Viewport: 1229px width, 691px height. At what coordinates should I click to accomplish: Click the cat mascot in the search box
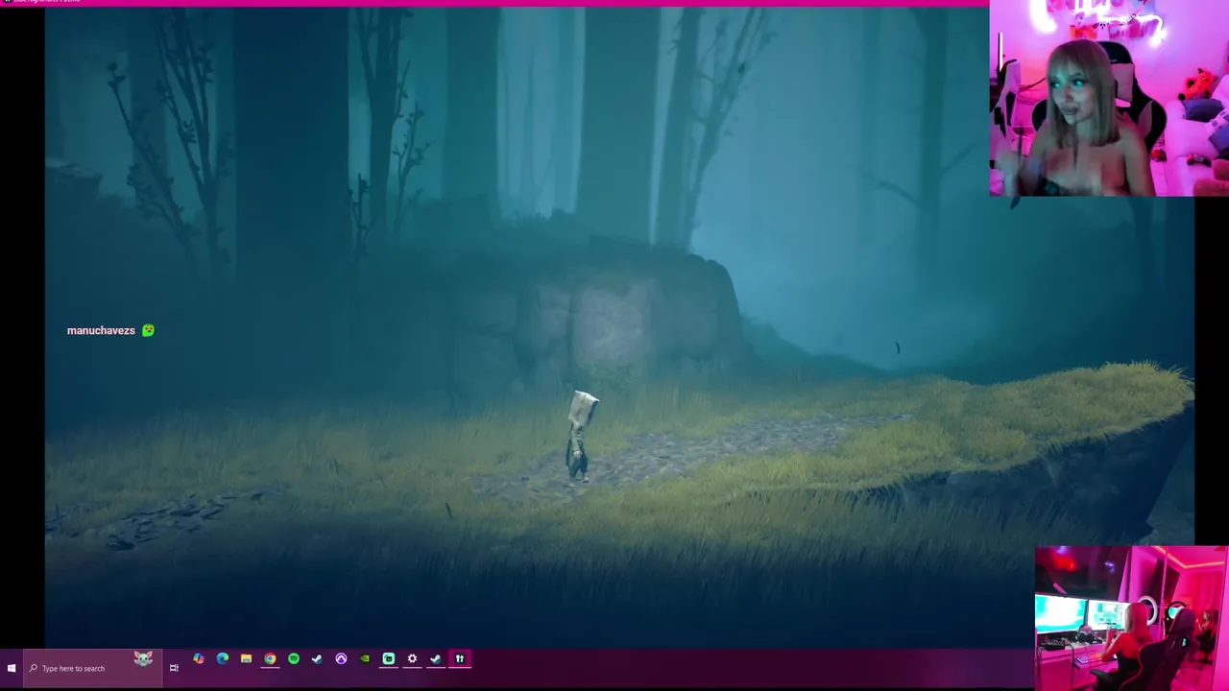143,658
